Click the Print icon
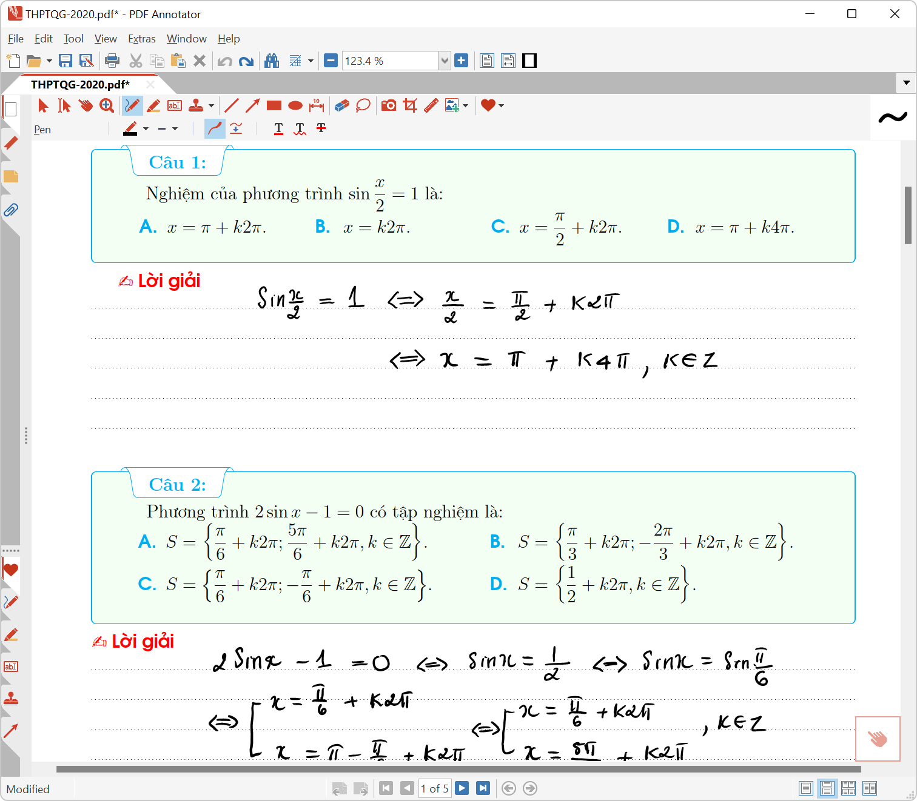917x801 pixels. point(112,61)
